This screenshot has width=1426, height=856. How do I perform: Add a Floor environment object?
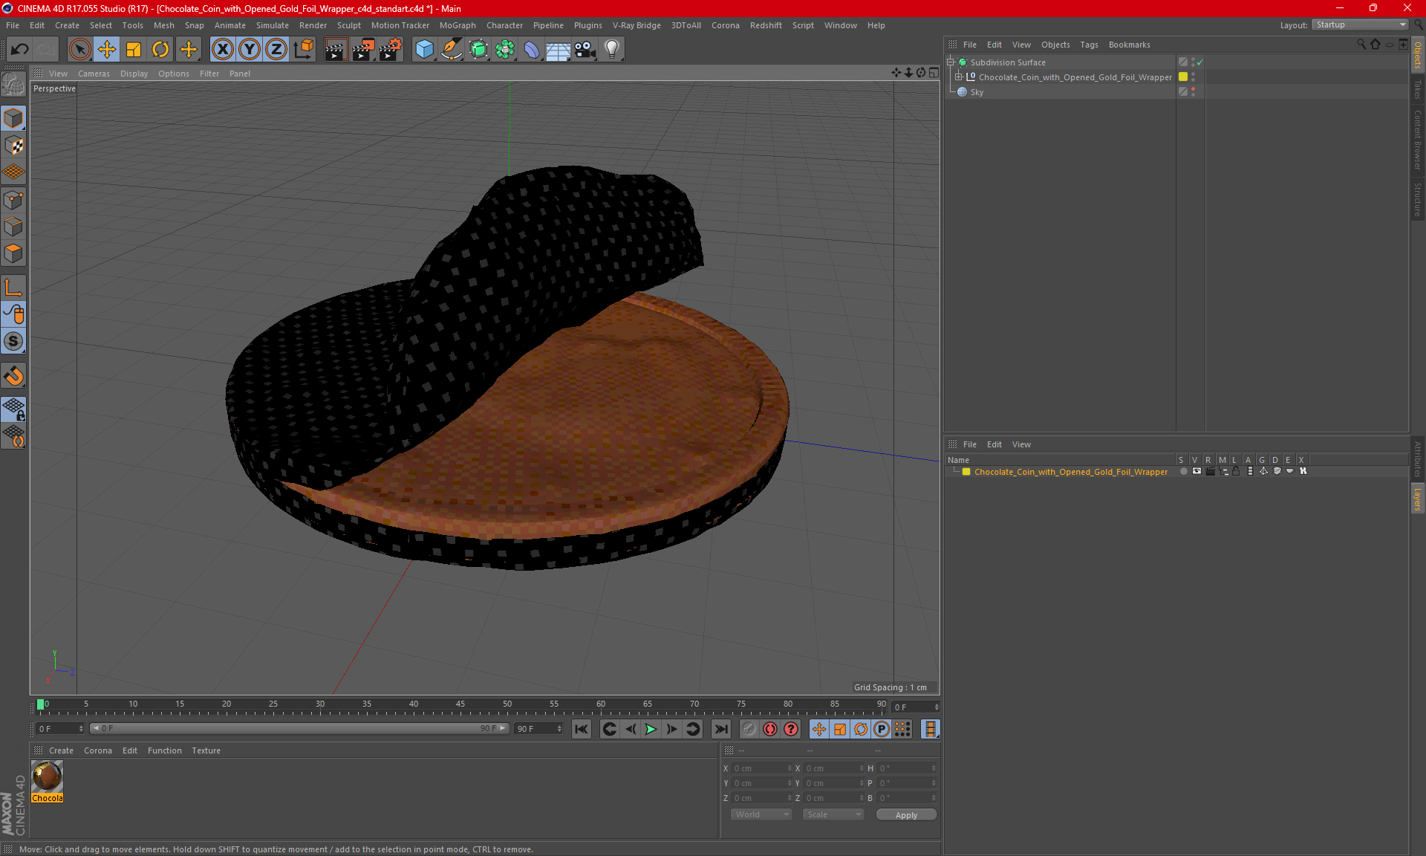pos(558,49)
